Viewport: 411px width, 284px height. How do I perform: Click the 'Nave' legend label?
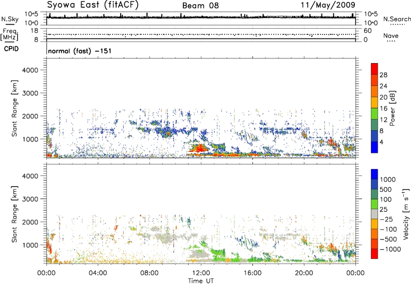(391, 35)
